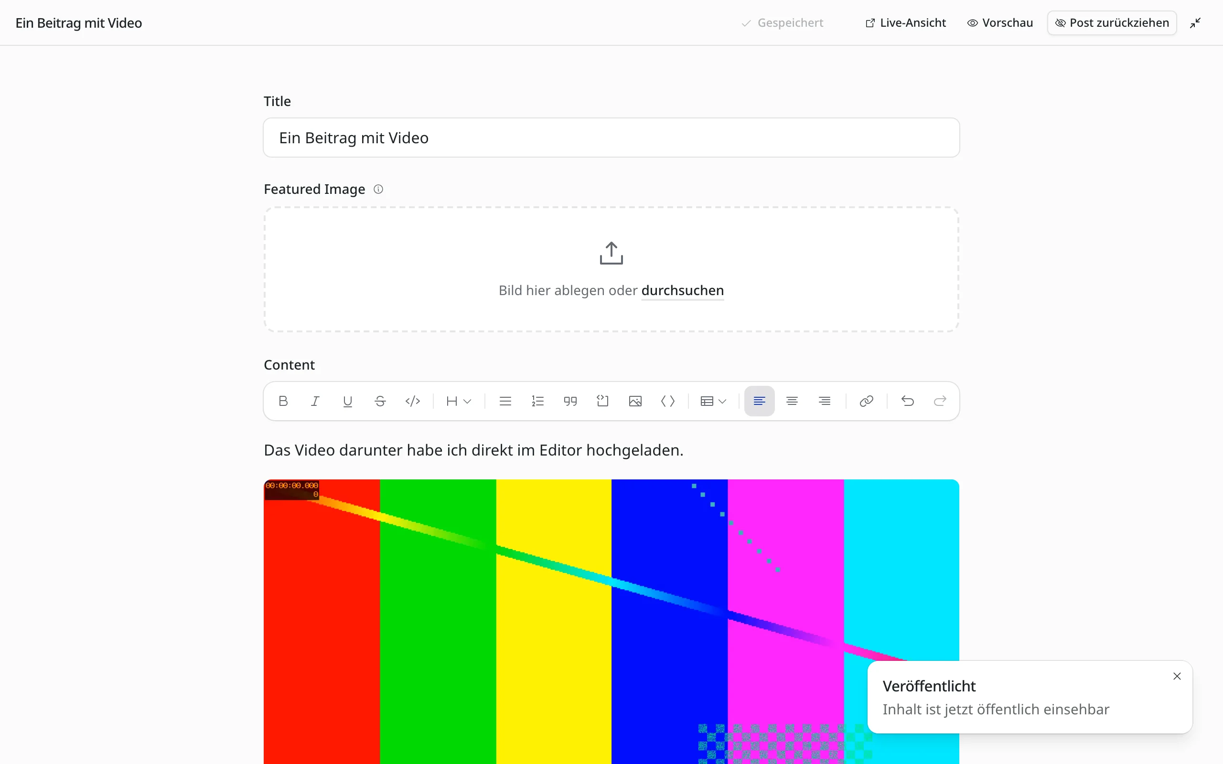Click the paragraph 'Das Video darunter habe ich'

[473, 450]
